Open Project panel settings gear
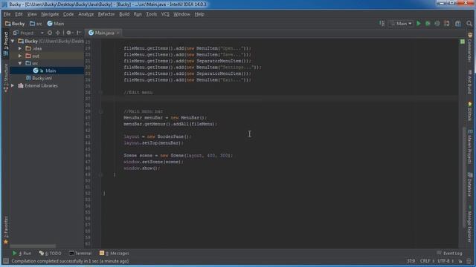Image resolution: width=476 pixels, height=267 pixels. point(69,33)
